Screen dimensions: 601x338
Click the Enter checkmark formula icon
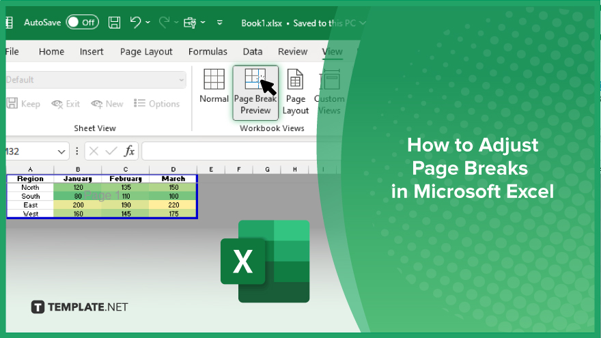[x=111, y=152]
